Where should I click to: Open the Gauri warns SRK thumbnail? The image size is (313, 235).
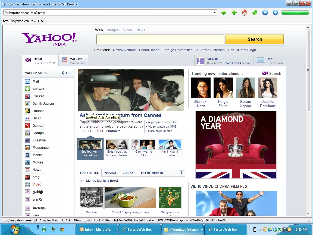point(143,144)
